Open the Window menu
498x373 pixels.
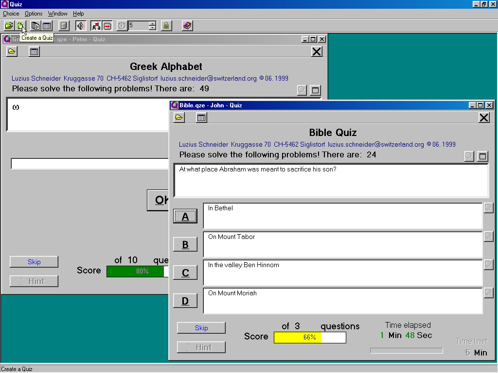(57, 14)
